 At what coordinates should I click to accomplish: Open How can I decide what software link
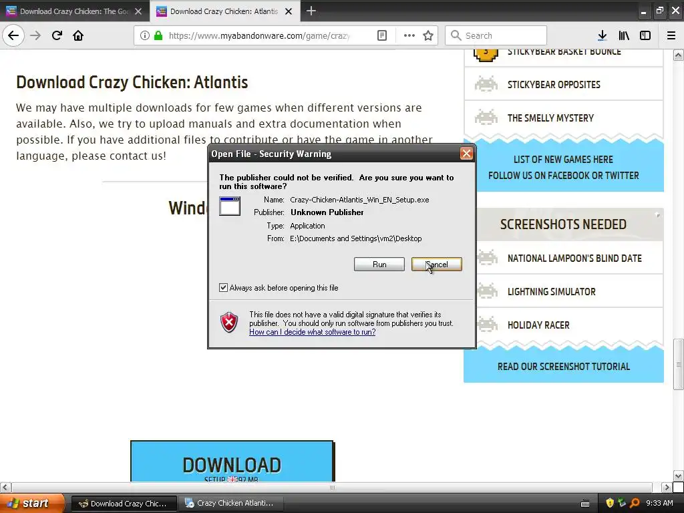pos(313,332)
